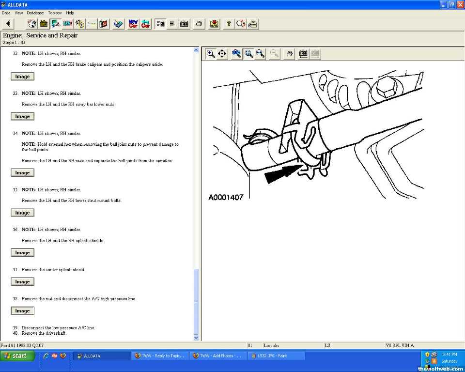The width and height of the screenshot is (465, 372).
Task: Click the printer icon in main toolbar
Action: [199, 24]
